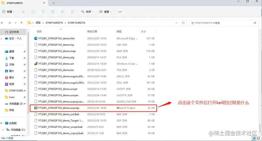
Task: Go up one folder level arrow
Action: point(22,23)
